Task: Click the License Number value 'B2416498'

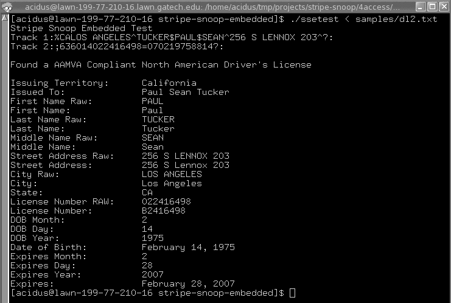Action: 163,211
